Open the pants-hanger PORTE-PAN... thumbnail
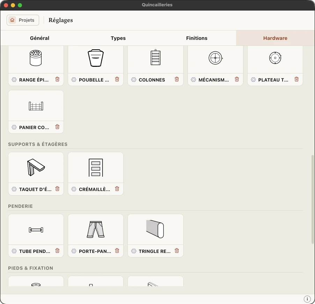Image resolution: width=315 pixels, height=304 pixels. [x=96, y=229]
